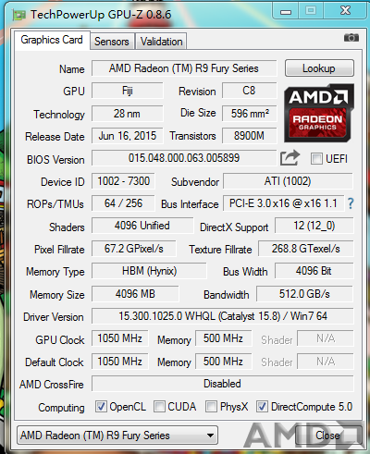Click the Device ID field 1002 - 7300
The image size is (370, 454).
(123, 181)
